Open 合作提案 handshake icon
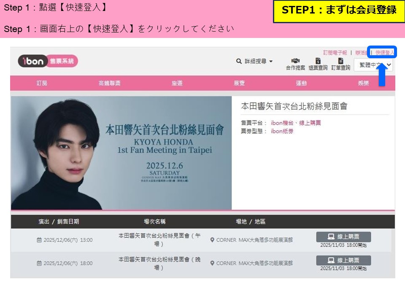Image resolution: width=405 pixels, height=304 pixels. point(295,61)
